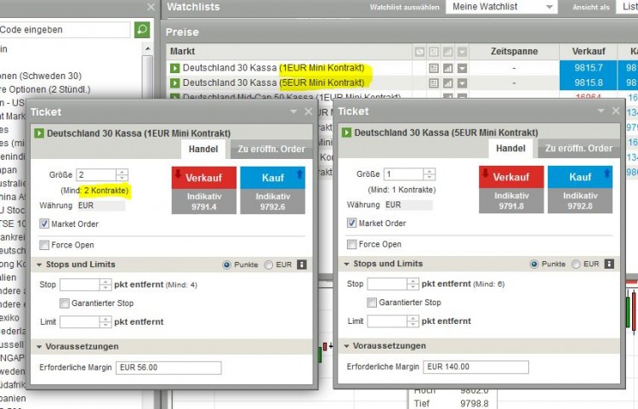This screenshot has width=638, height=409.
Task: Uncheck Market Order in the 1EUR ticket
Action: tap(44, 224)
